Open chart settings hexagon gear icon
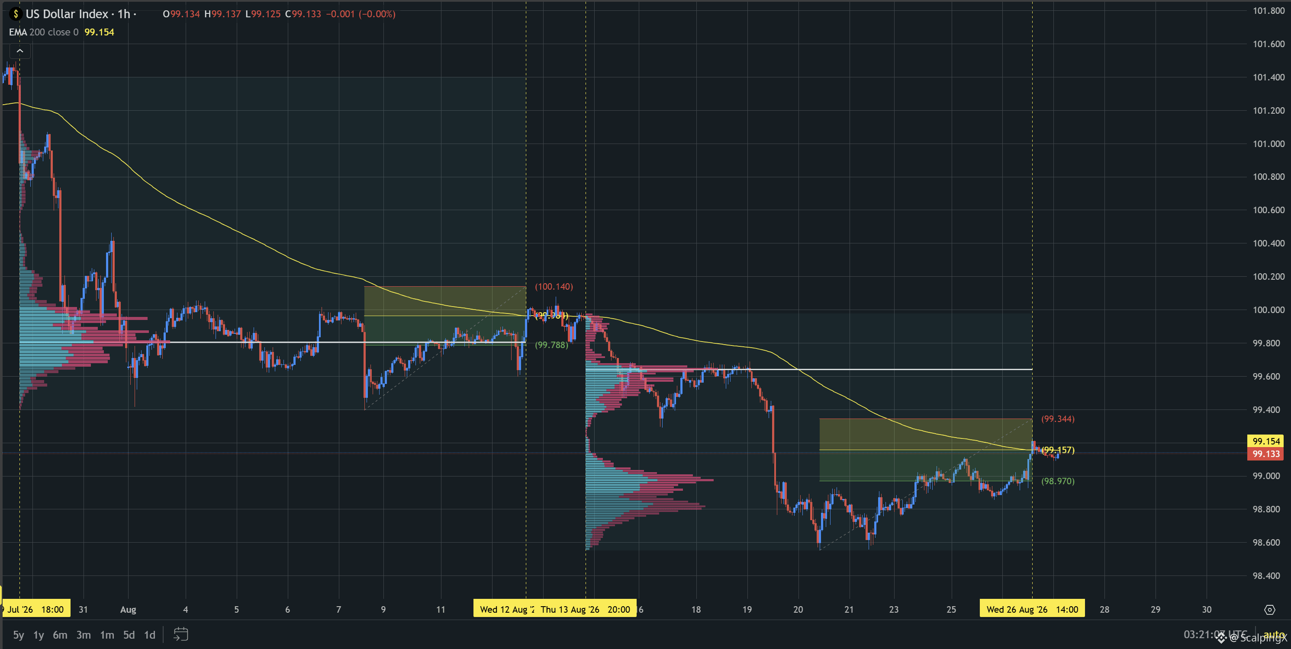The width and height of the screenshot is (1291, 649). click(x=1269, y=610)
